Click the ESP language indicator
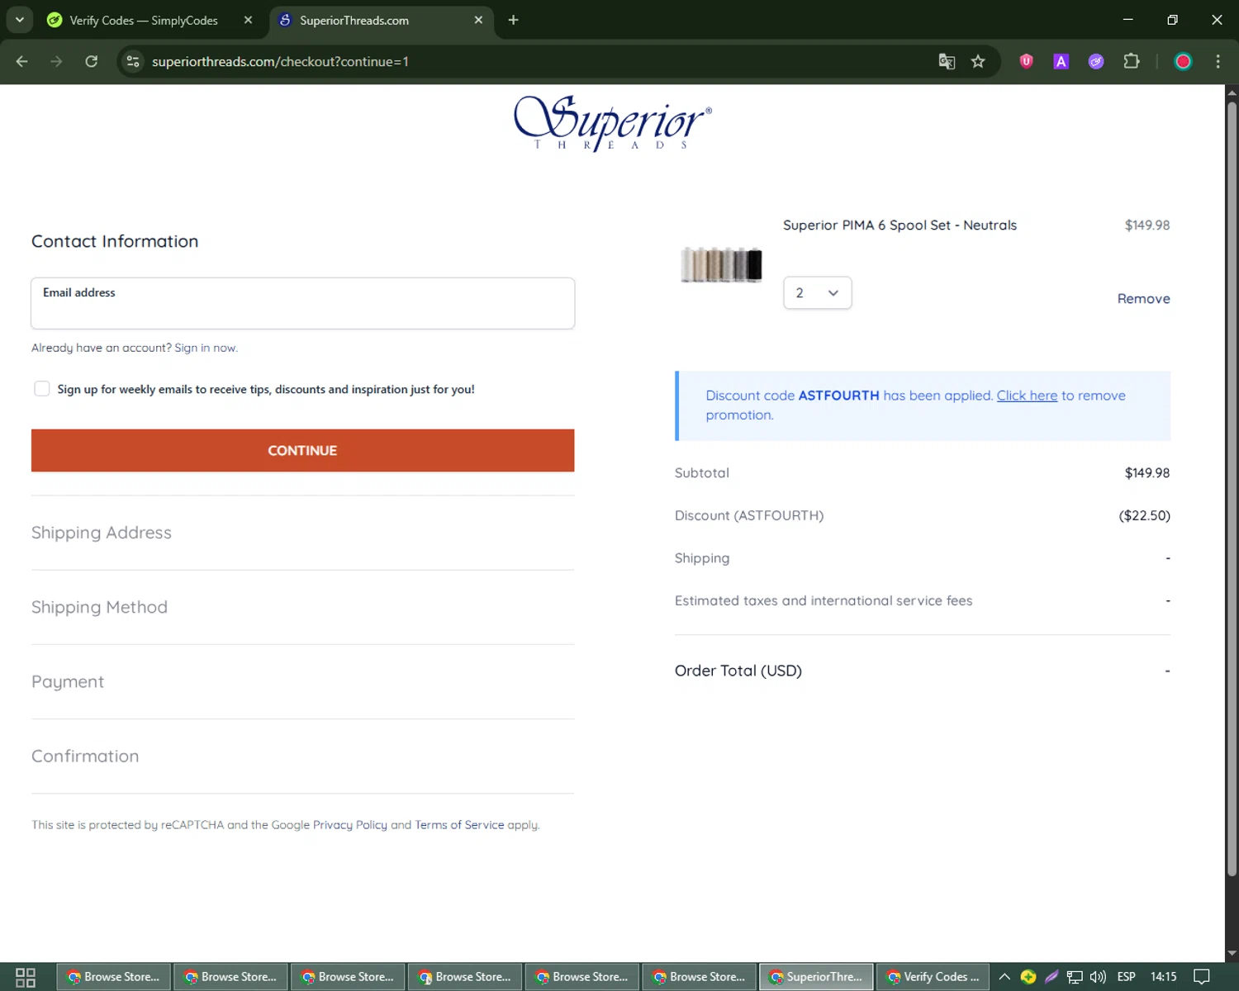The image size is (1239, 991). pyautogui.click(x=1126, y=977)
